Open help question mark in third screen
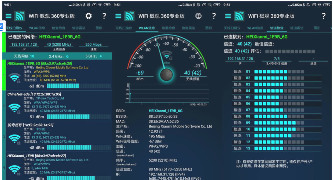 pos(324,16)
